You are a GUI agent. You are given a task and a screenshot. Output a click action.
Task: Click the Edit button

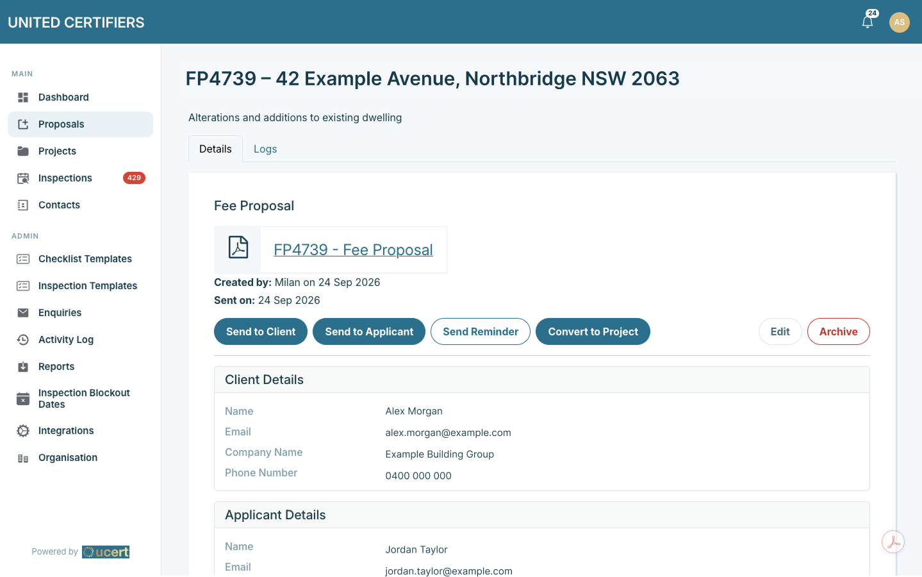click(780, 331)
